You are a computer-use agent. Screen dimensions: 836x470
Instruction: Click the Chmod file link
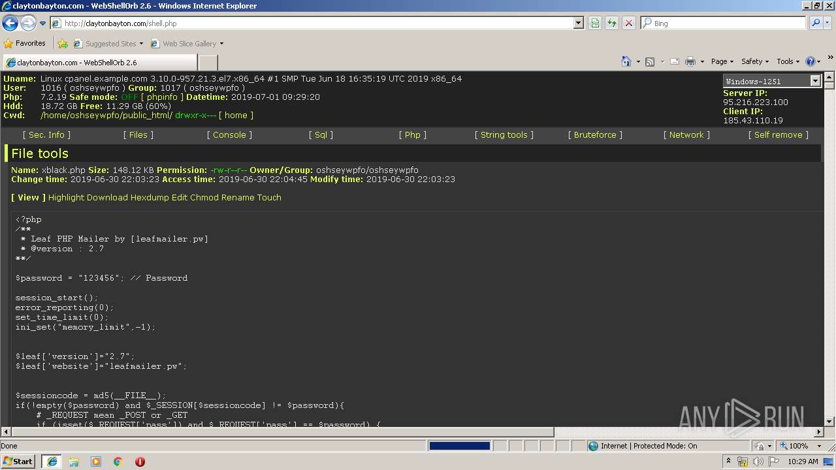click(x=204, y=197)
